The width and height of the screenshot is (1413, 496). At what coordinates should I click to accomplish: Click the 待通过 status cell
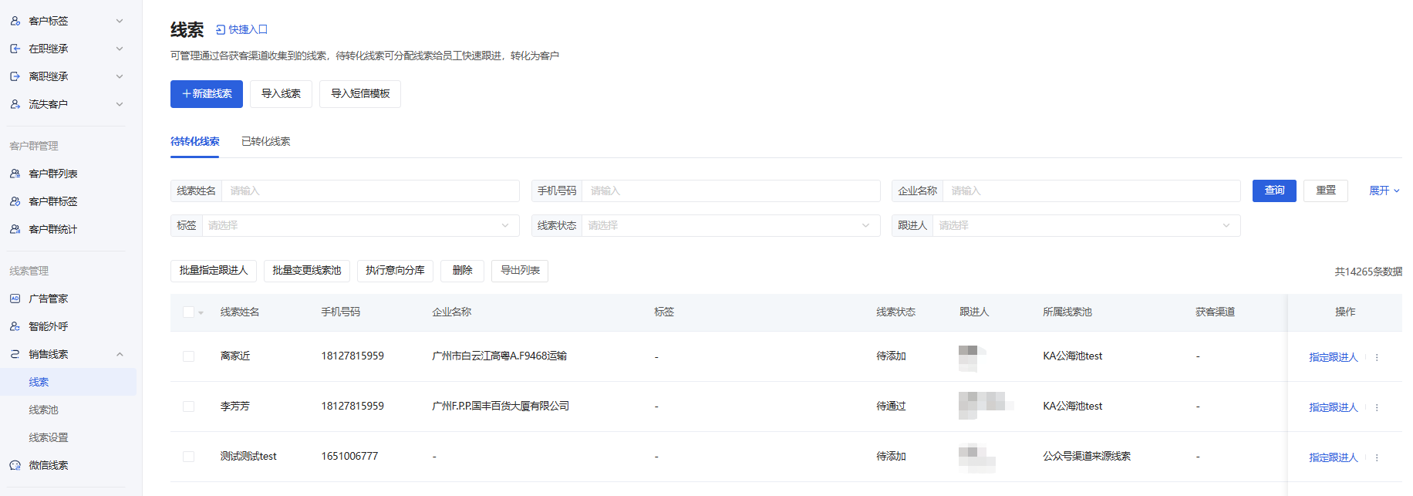(x=891, y=407)
